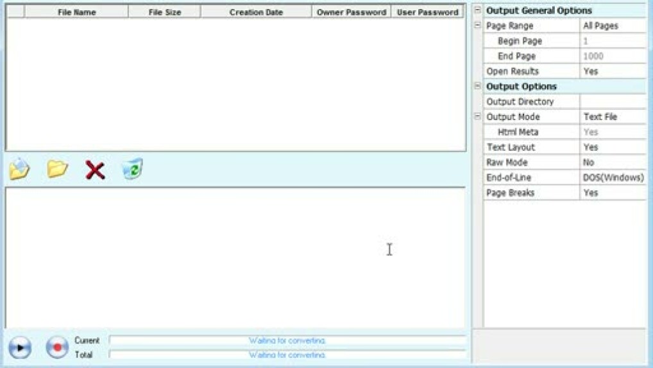Viewport: 653px width, 368px height.
Task: Sort list by File Name column header
Action: tap(76, 12)
